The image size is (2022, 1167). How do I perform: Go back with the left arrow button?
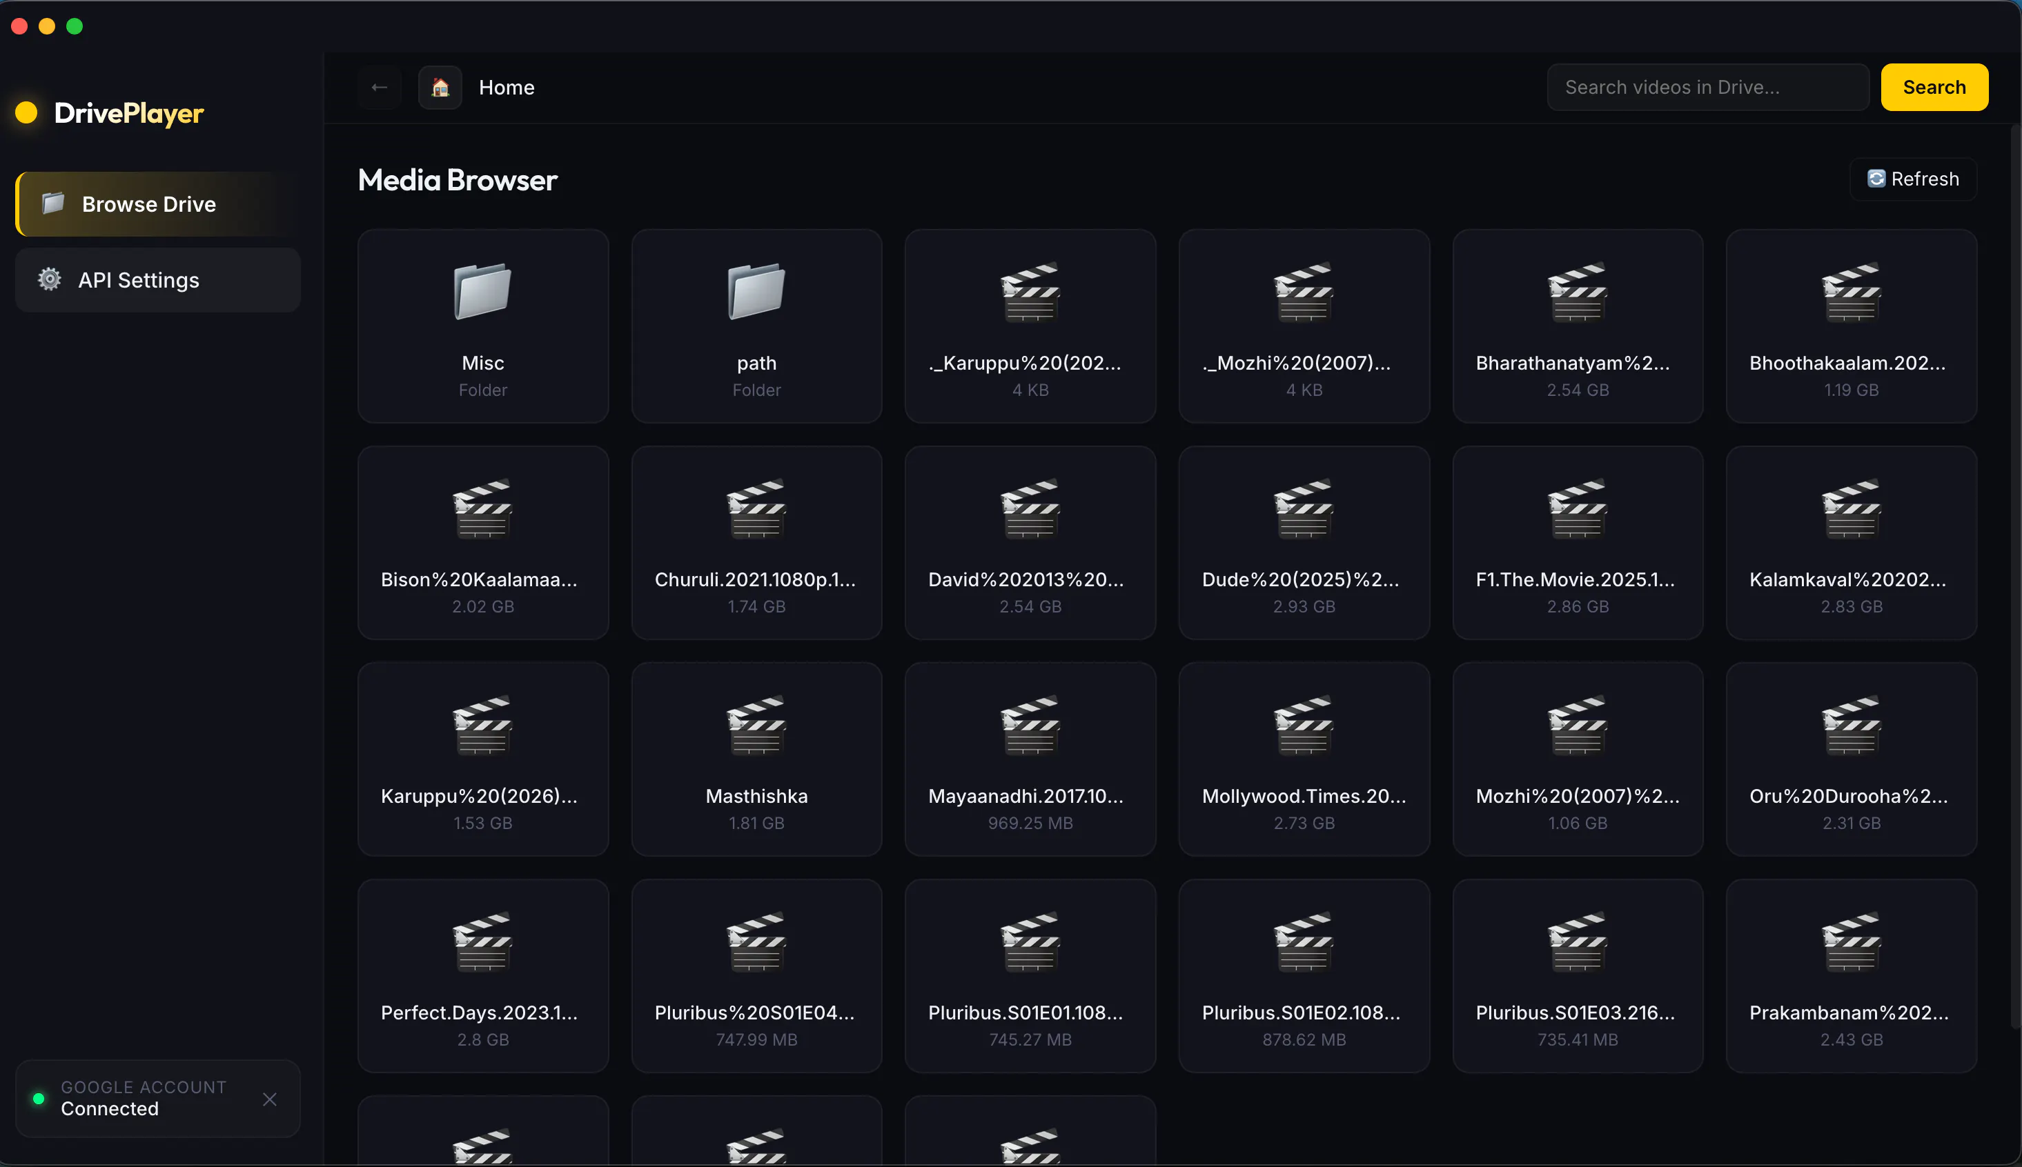click(380, 88)
